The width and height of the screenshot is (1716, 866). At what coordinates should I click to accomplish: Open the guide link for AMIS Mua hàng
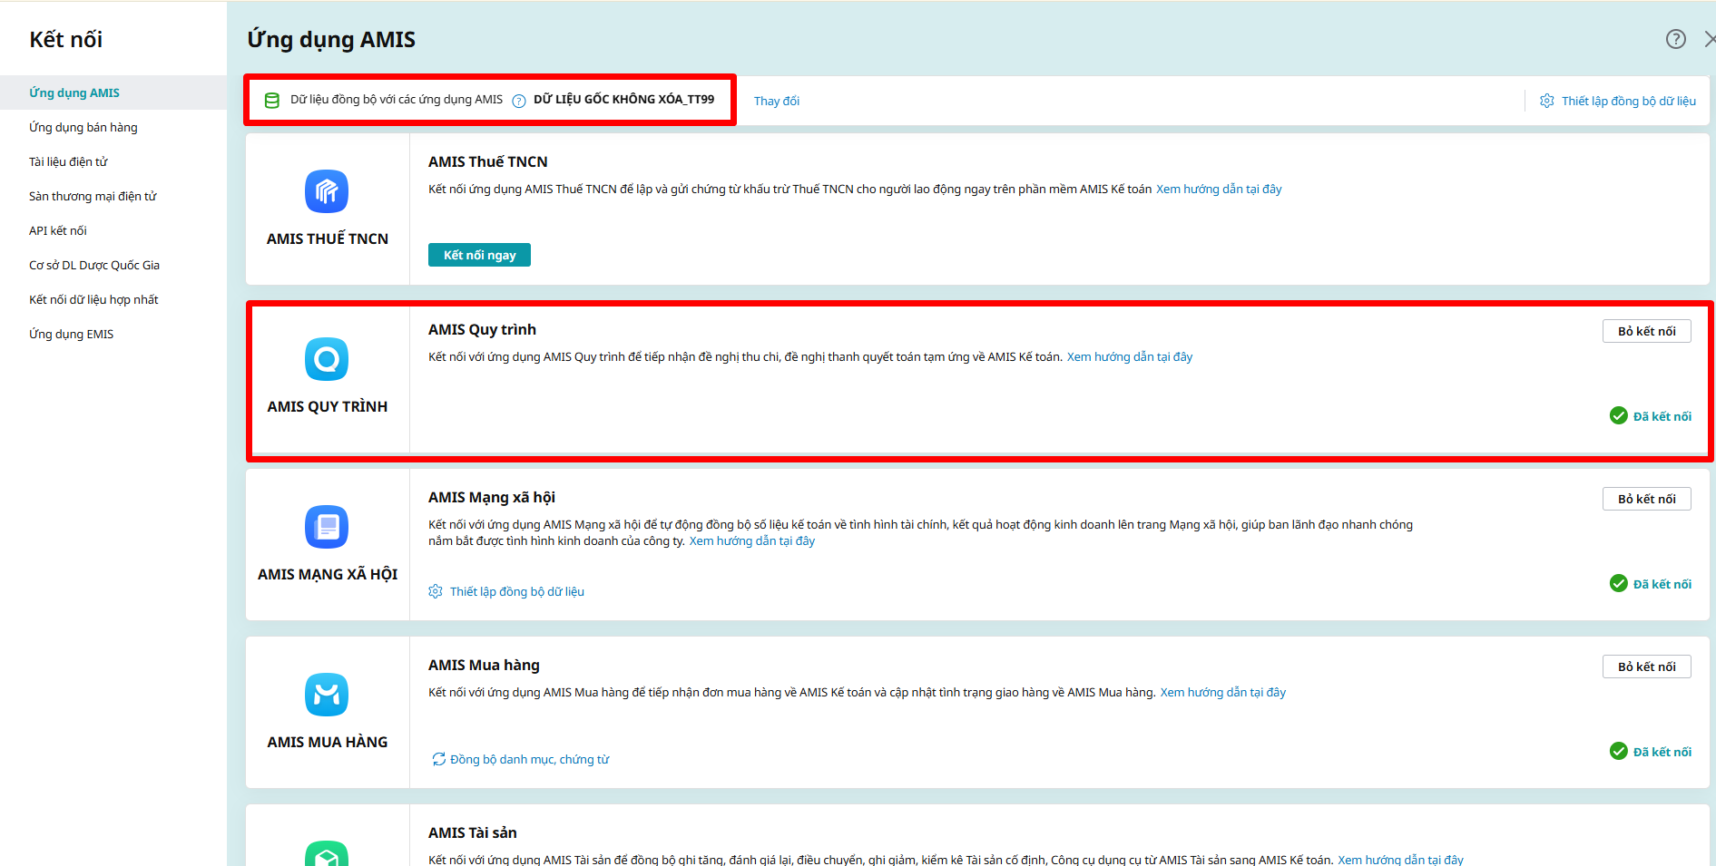[x=1223, y=692]
